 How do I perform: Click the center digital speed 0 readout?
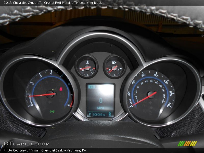(x=100, y=100)
